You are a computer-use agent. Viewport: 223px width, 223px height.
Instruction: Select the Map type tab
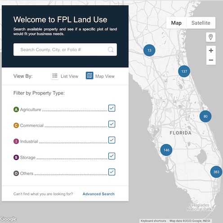tap(176, 23)
